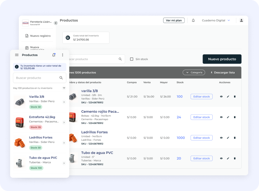Click Editar stock for Ladrillos Fortes
The width and height of the screenshot is (259, 191).
pos(201,138)
